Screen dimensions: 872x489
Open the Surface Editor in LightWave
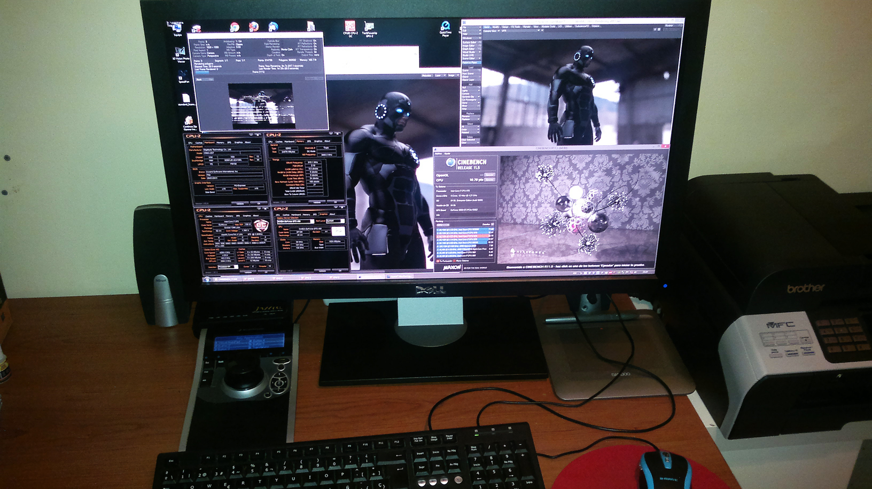click(x=471, y=42)
